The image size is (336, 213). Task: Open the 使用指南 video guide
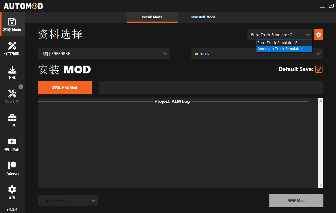point(12,144)
